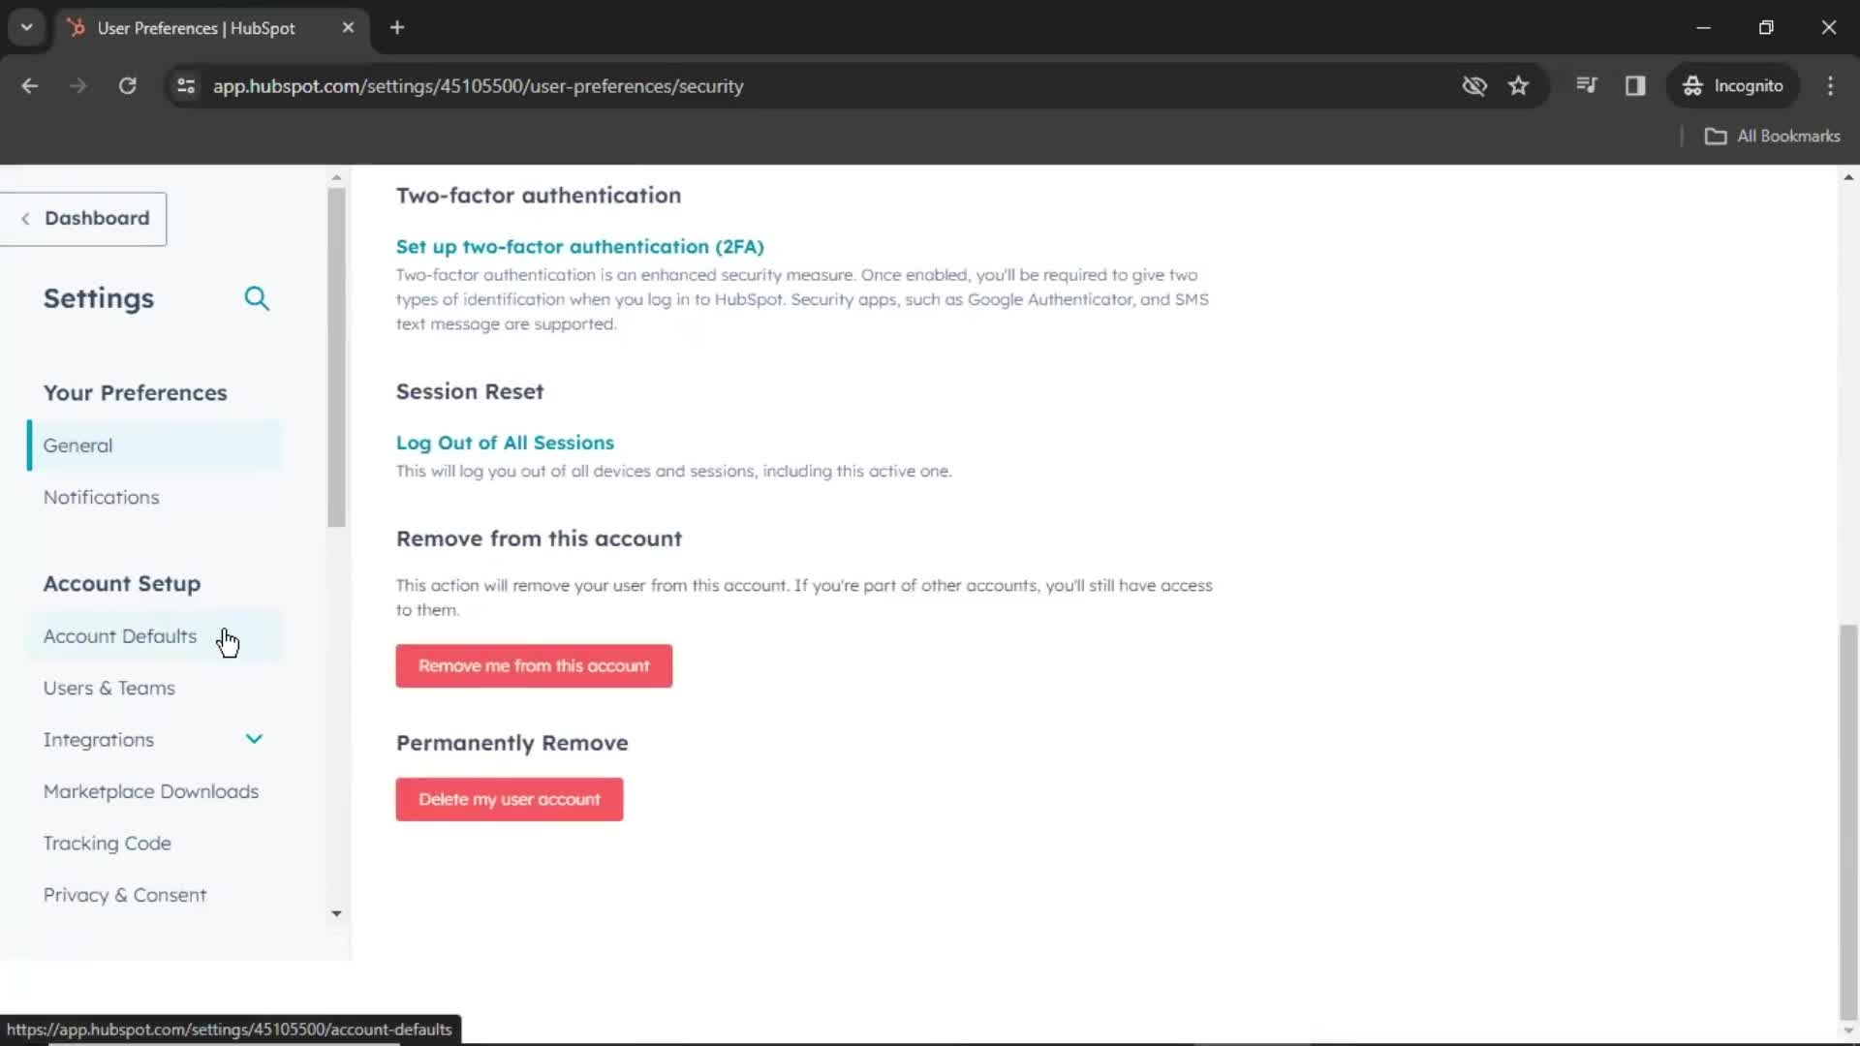Click the search icon in Settings

click(x=256, y=297)
